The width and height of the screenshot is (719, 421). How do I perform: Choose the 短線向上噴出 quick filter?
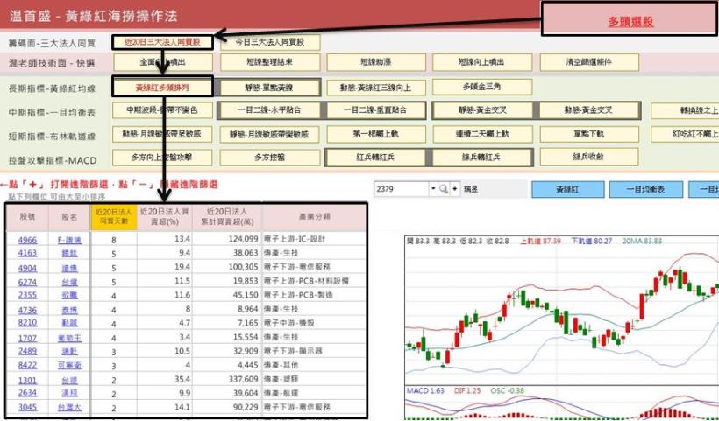482,62
